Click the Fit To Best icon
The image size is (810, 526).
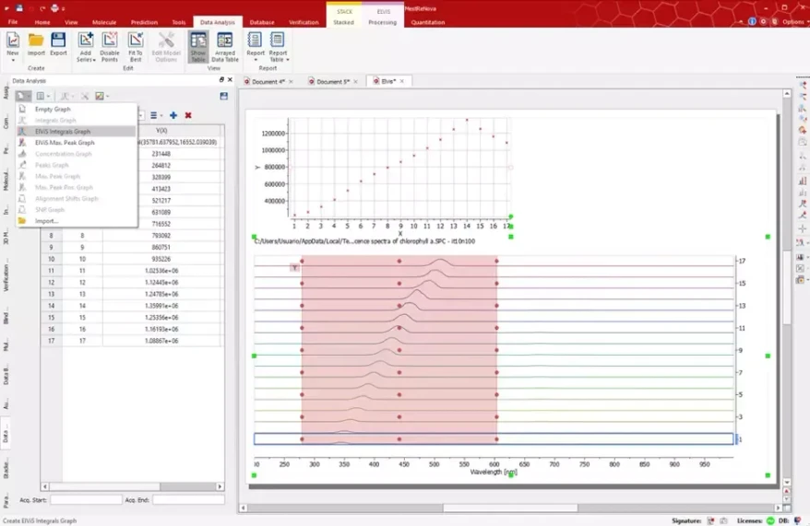[x=136, y=41]
